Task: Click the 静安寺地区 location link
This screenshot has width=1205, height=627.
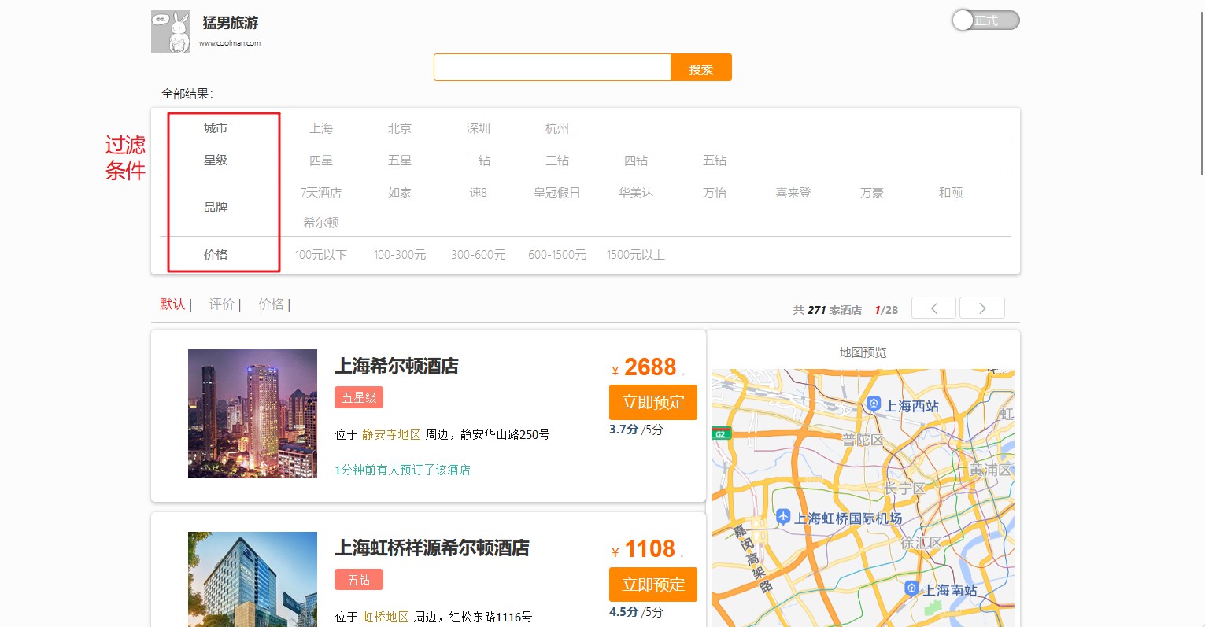Action: (391, 434)
